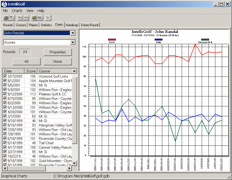Viewport: 232px width, 180px height.
Task: Click the Edit record toolbar icon
Action: [26, 18]
